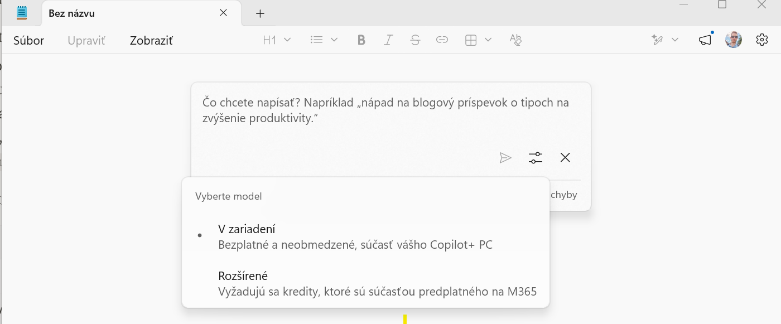Open the Súbor menu
This screenshot has height=324, width=781.
(x=28, y=40)
